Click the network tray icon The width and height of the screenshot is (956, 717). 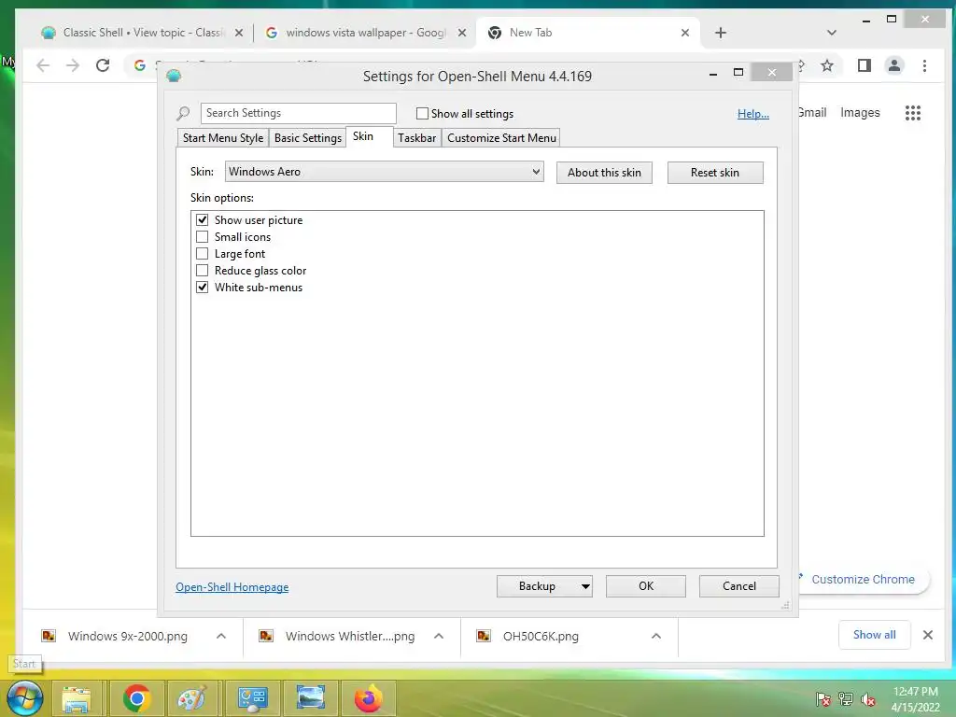[x=845, y=699]
